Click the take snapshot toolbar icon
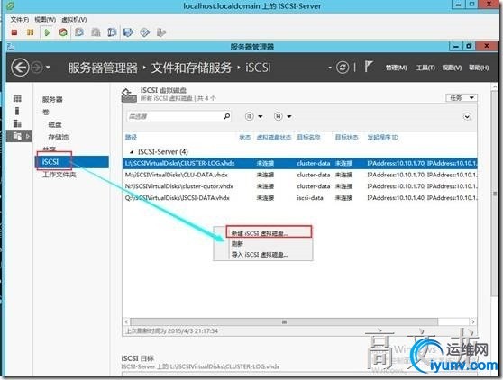The image size is (503, 380). point(79,32)
